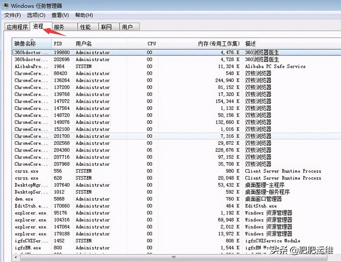Open the 选项 menu
Image resolution: width=341 pixels, height=262 pixels.
36,15
